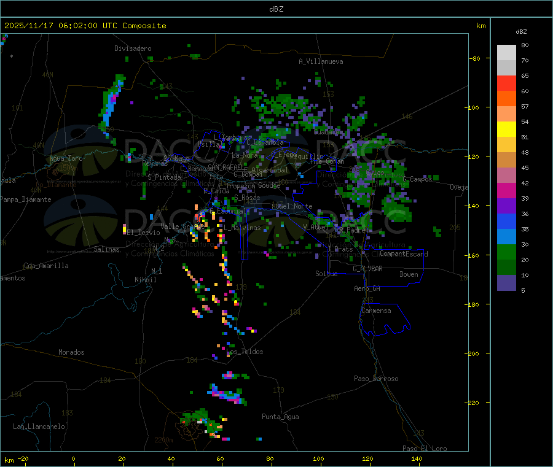Click the Morados place label

(71, 352)
